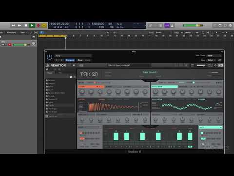Click the rewind transport button
The width and height of the screenshot is (234, 176).
coord(13,25)
